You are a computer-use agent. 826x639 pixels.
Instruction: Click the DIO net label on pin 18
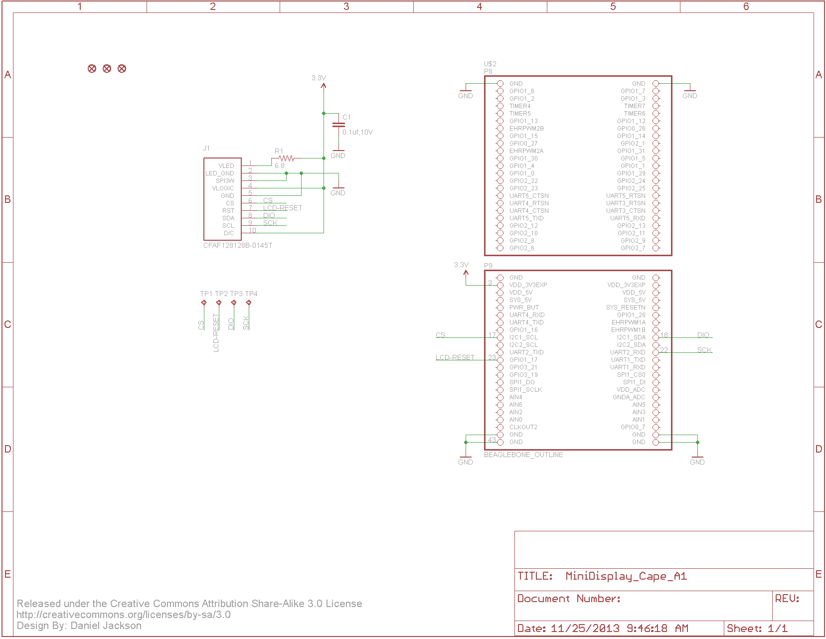704,335
